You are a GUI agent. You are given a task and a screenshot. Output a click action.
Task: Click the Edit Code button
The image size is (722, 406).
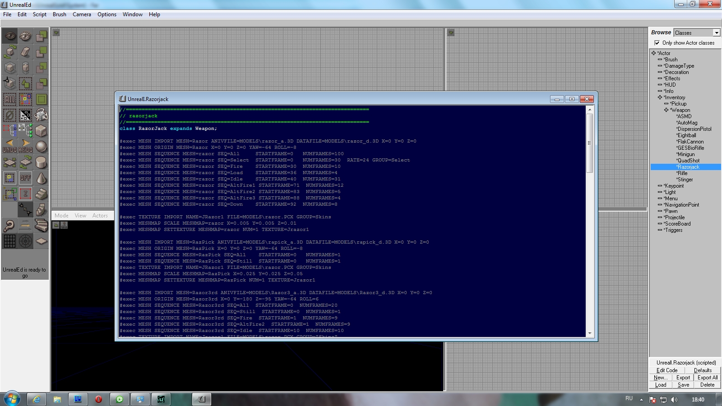[x=667, y=370]
